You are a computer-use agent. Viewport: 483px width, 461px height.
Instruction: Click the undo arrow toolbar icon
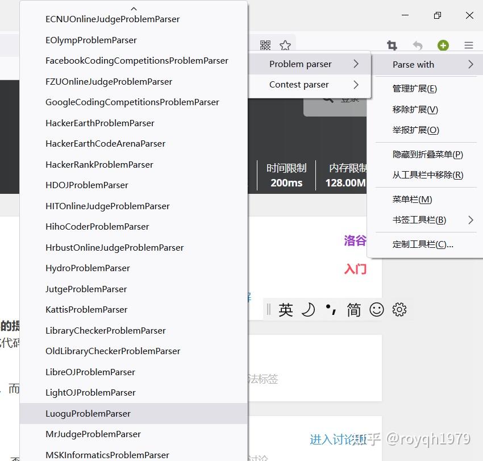(417, 45)
